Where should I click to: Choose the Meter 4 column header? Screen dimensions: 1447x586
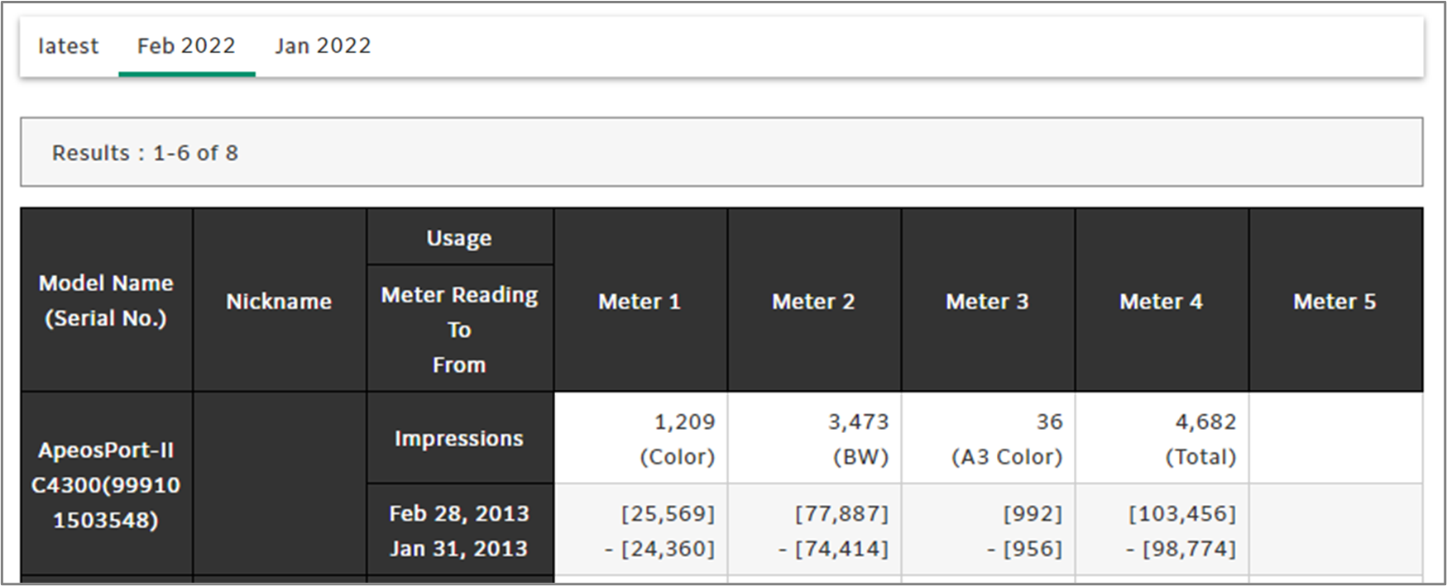click(1161, 302)
